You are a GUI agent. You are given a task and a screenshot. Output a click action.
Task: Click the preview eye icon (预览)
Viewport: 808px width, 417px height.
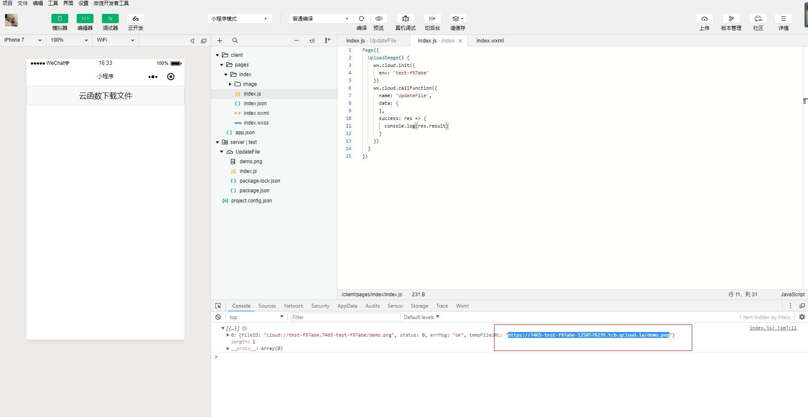click(379, 19)
